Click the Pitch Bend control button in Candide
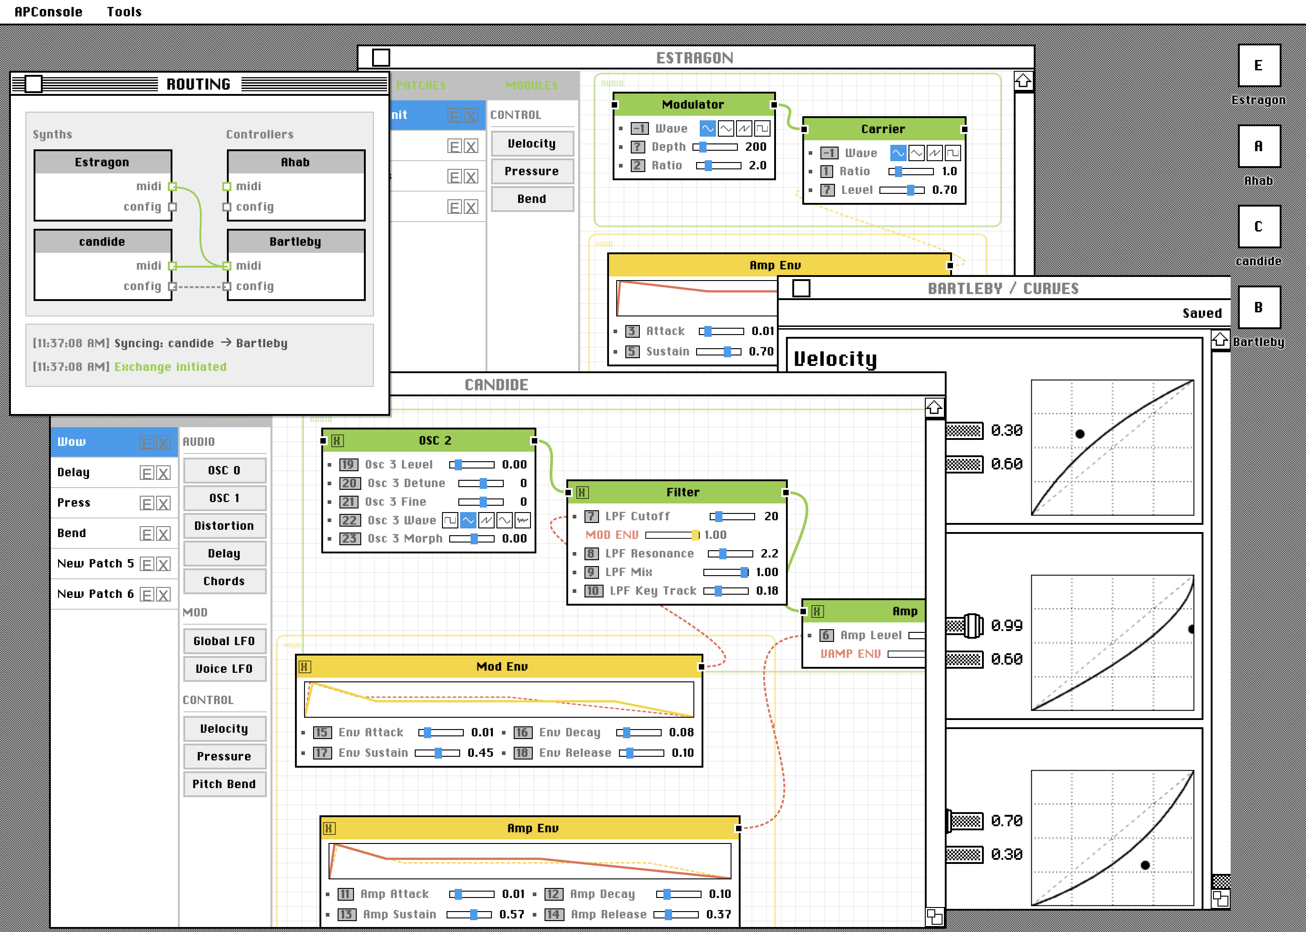The width and height of the screenshot is (1306, 932). [224, 784]
